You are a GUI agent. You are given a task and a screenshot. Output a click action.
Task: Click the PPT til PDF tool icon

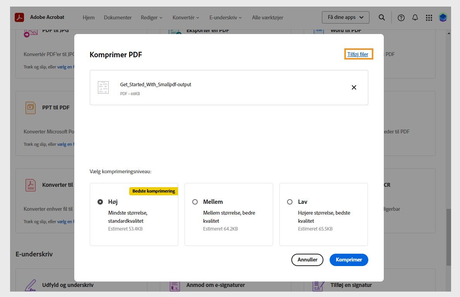coord(30,108)
